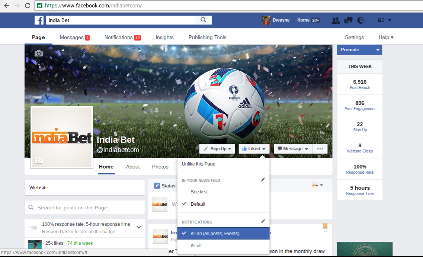Open the notifications globe icon
The image size is (423, 257).
(360, 20)
